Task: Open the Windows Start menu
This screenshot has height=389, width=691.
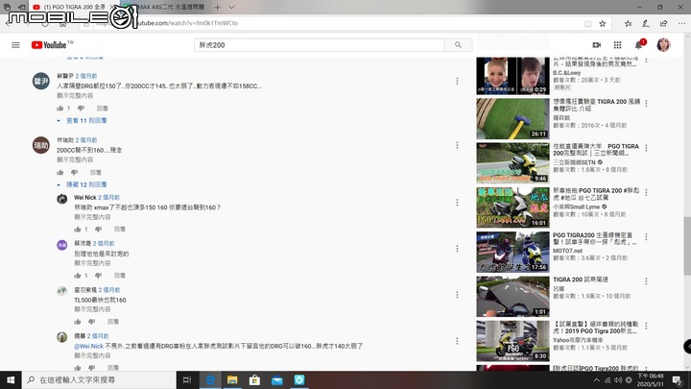Action: click(x=11, y=379)
